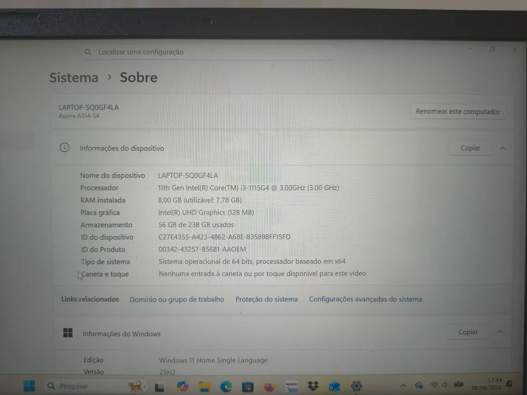Viewport: 527px width, 395px height.
Task: Minimize the Settings window
Action: (470, 49)
